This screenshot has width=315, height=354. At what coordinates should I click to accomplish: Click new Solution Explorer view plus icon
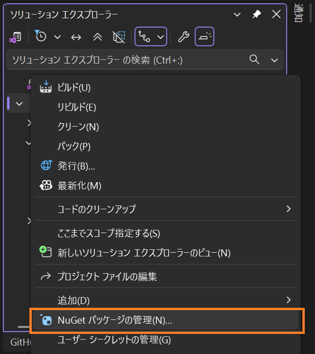[x=46, y=252]
